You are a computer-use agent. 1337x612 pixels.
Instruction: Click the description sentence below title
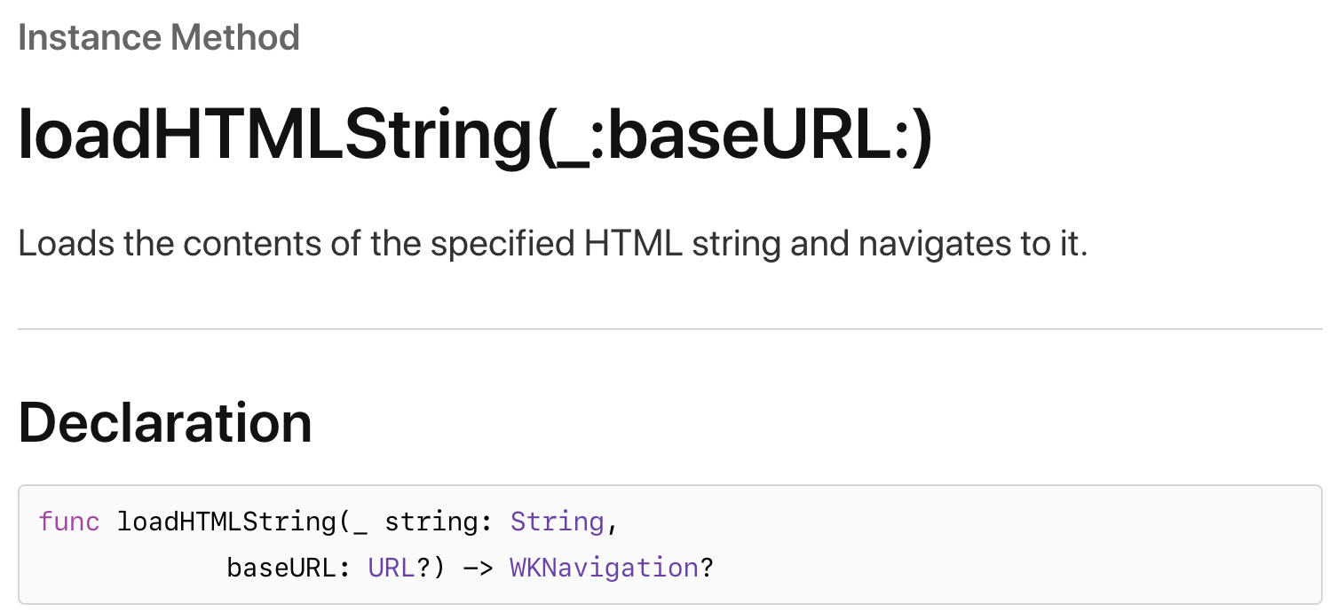[x=552, y=244]
